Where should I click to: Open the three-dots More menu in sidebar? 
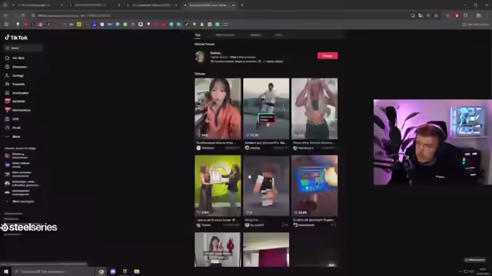[x=7, y=136]
